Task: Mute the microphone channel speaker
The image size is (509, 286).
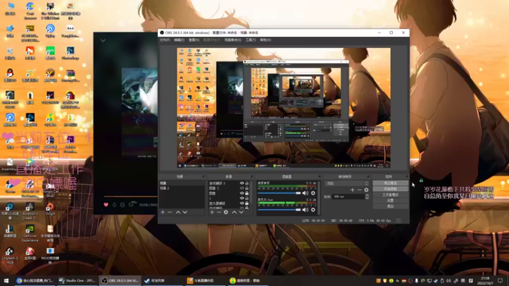Action: [x=305, y=210]
